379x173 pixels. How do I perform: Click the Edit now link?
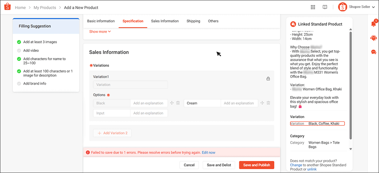tap(208, 153)
